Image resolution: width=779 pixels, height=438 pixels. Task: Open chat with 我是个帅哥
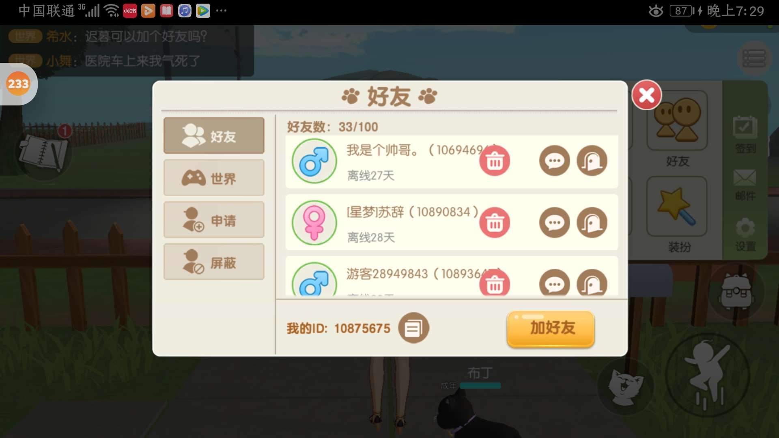(x=554, y=161)
